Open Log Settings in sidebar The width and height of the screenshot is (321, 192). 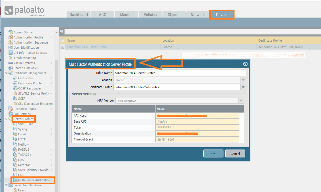point(22,114)
